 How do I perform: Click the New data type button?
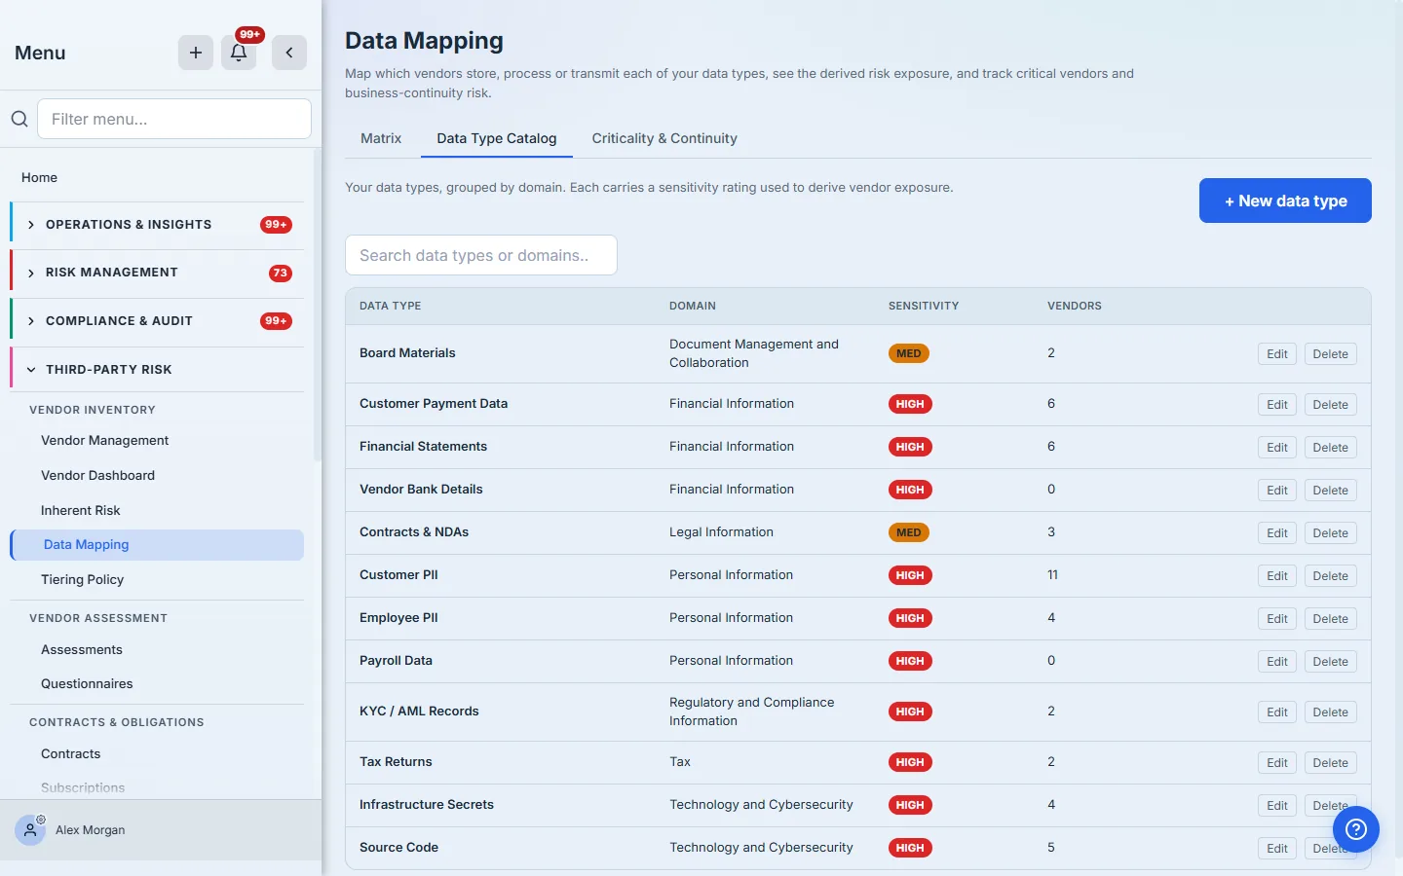[1285, 201]
